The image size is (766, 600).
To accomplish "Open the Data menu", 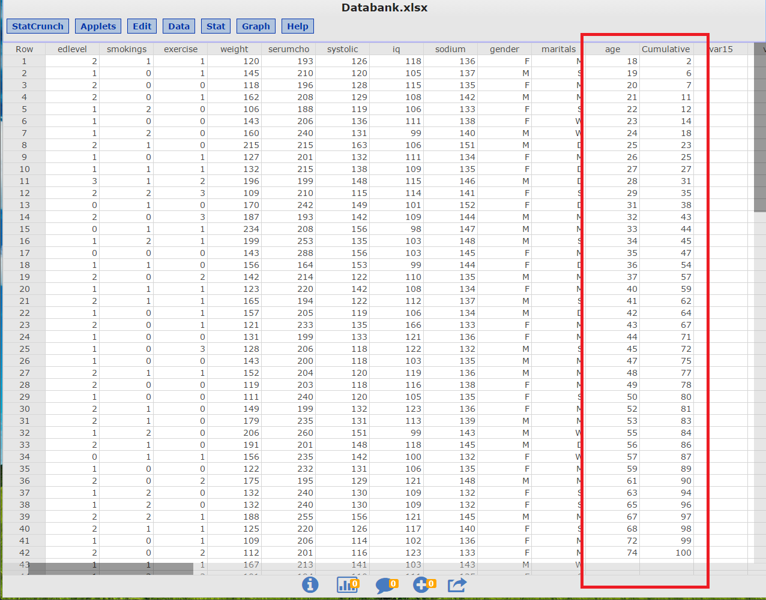I will point(179,26).
